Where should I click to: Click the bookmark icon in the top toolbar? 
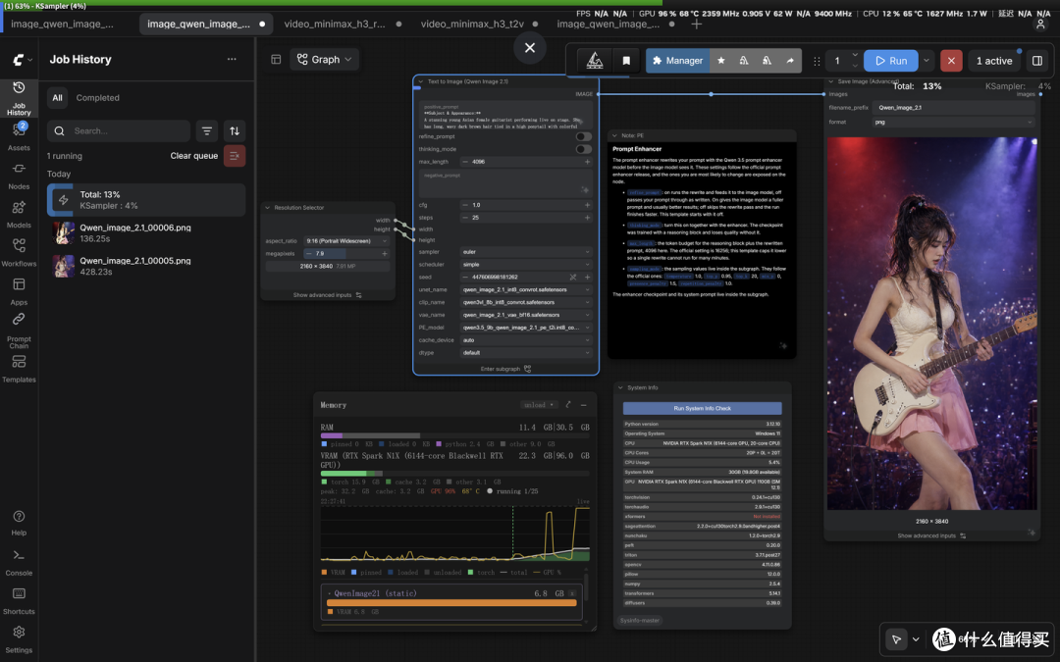[x=626, y=61]
